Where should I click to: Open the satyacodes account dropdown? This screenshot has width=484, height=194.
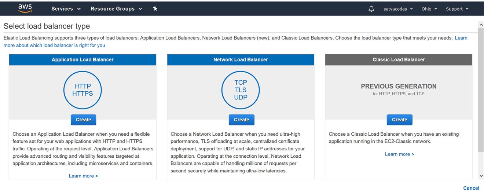pos(398,9)
